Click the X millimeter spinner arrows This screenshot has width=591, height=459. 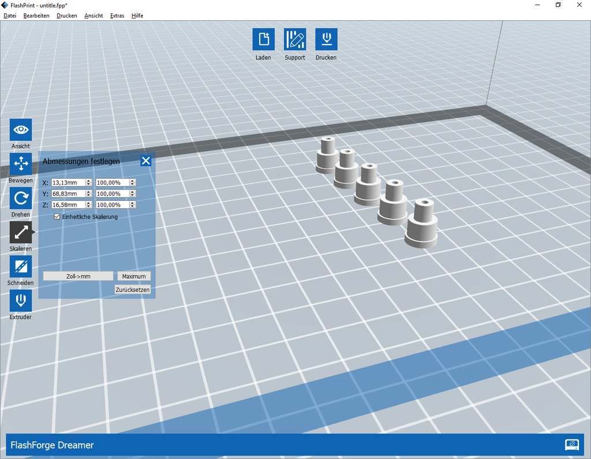pos(88,182)
